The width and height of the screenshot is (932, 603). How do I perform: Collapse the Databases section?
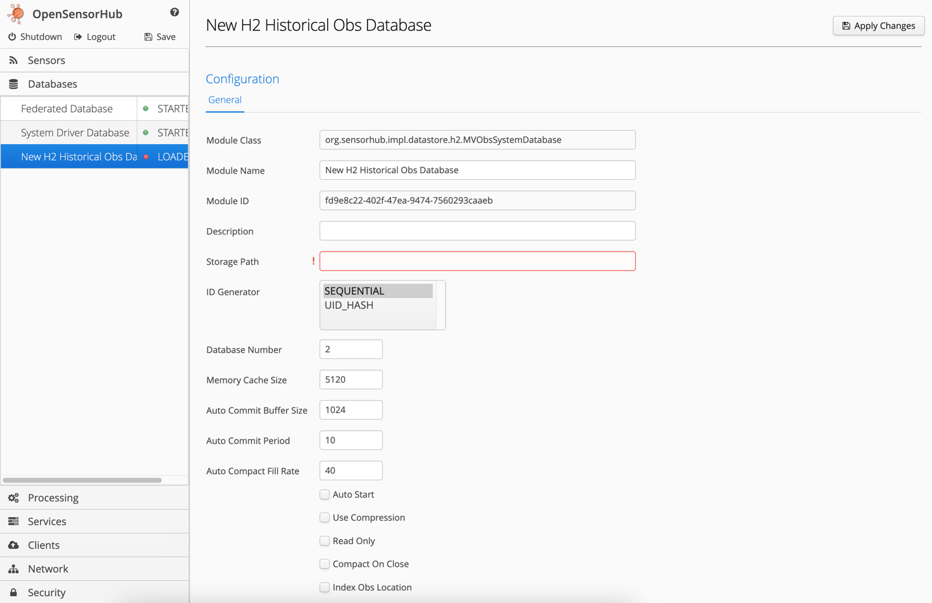tap(53, 84)
